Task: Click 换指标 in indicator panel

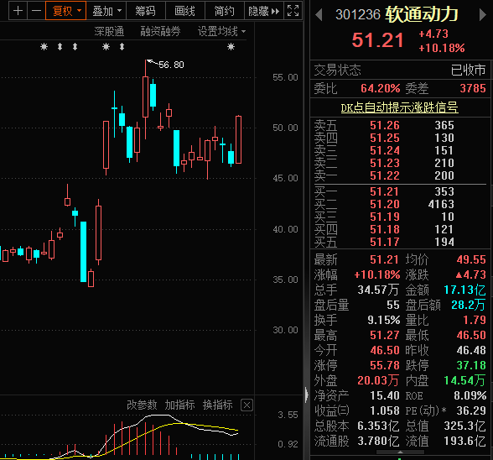Action: [218, 405]
